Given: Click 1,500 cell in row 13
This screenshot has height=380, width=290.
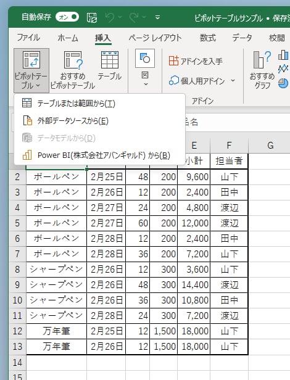Looking at the screenshot, I should tap(164, 346).
